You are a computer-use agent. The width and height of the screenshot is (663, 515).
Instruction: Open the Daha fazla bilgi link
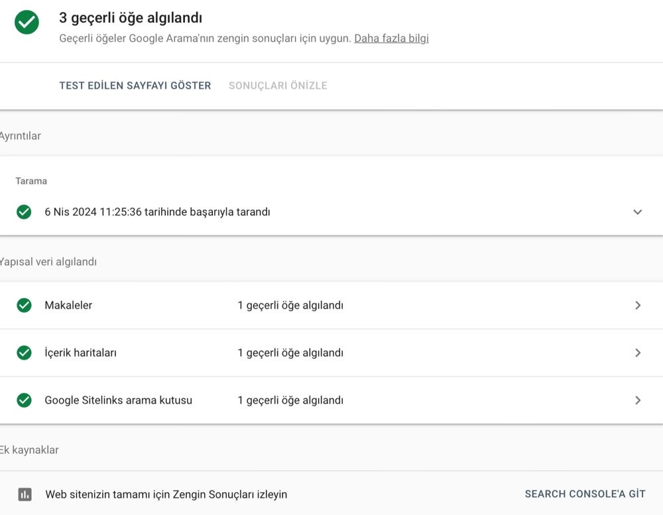(391, 38)
